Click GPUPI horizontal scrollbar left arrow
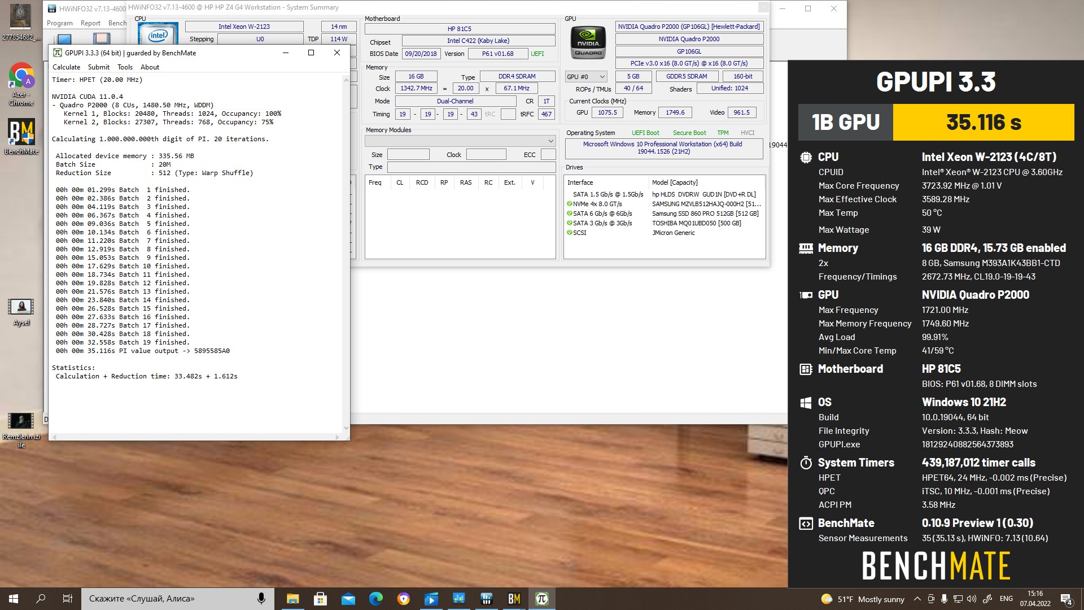The height and width of the screenshot is (610, 1084). pyautogui.click(x=54, y=437)
